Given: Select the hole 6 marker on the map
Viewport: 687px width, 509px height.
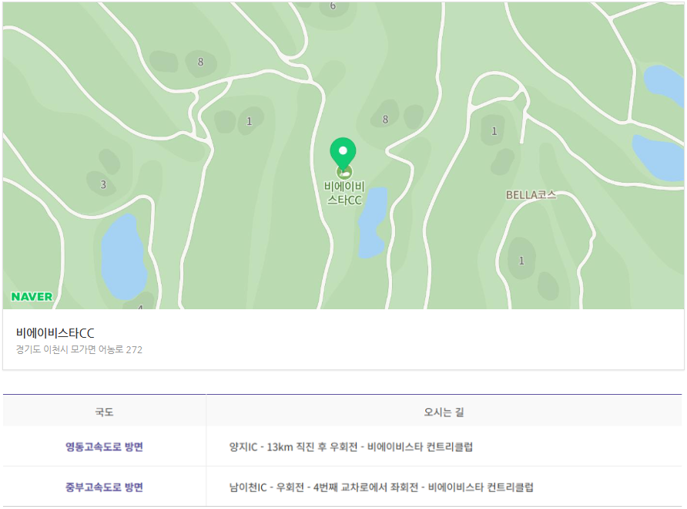Looking at the screenshot, I should coord(333,6).
